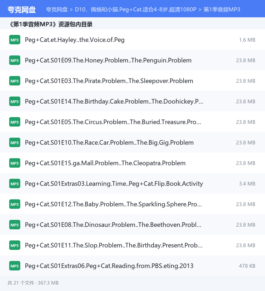Open the D10、佩格和小猫.Peg+Cat breadcrumb folder
The width and height of the screenshot is (265, 291).
(135, 9)
